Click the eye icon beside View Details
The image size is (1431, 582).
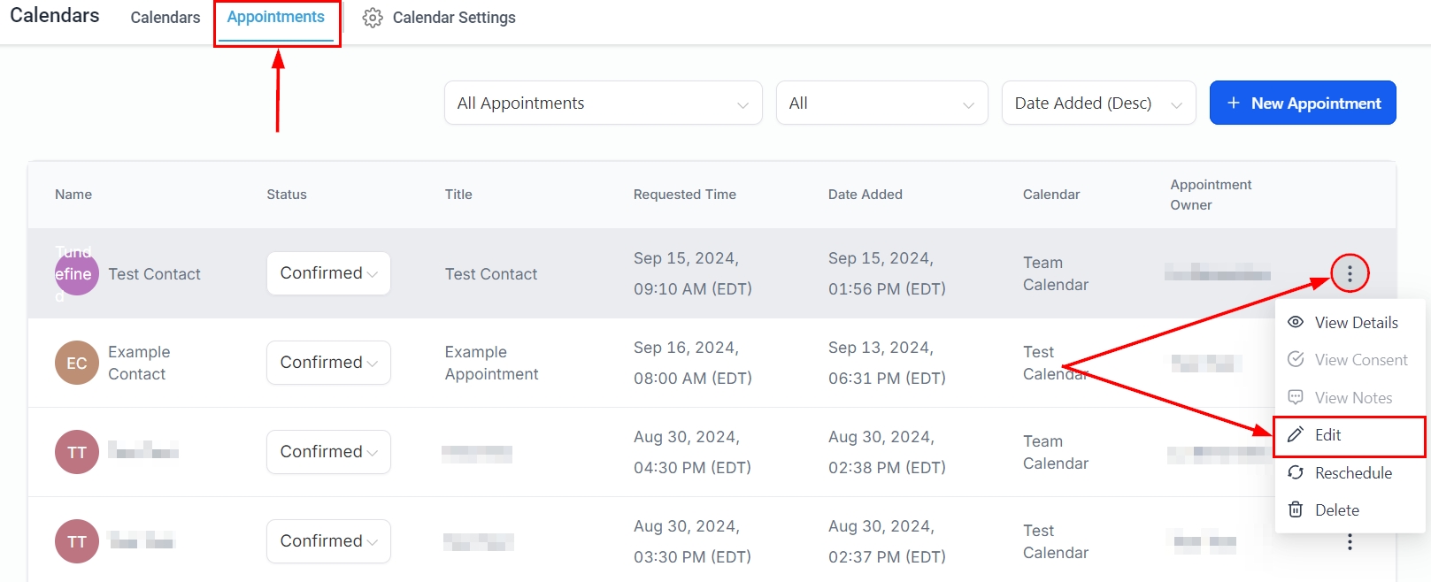pos(1296,322)
